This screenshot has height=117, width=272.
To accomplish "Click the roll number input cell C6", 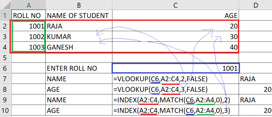I will coord(175,68).
